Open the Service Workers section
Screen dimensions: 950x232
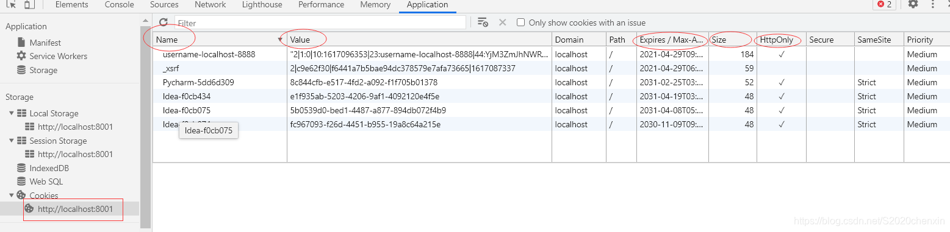(x=58, y=56)
